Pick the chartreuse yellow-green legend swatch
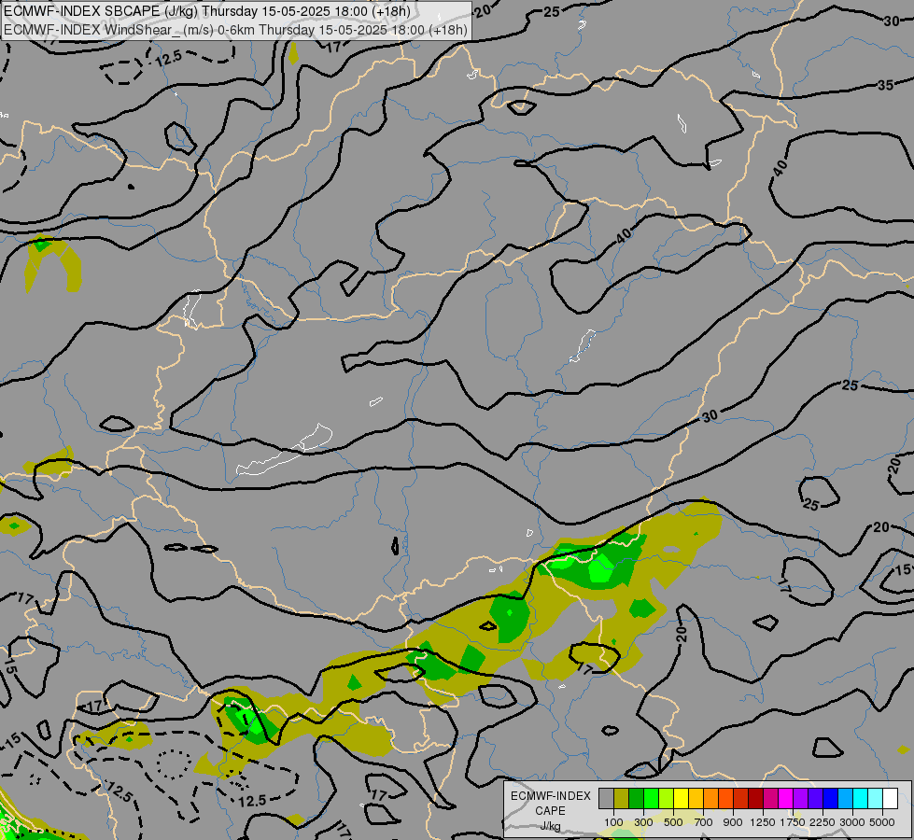Screen dimensions: 914x840 667,799
